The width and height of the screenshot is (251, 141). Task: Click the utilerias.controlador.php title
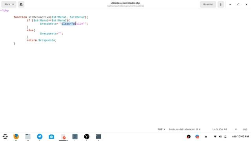[x=125, y=3]
